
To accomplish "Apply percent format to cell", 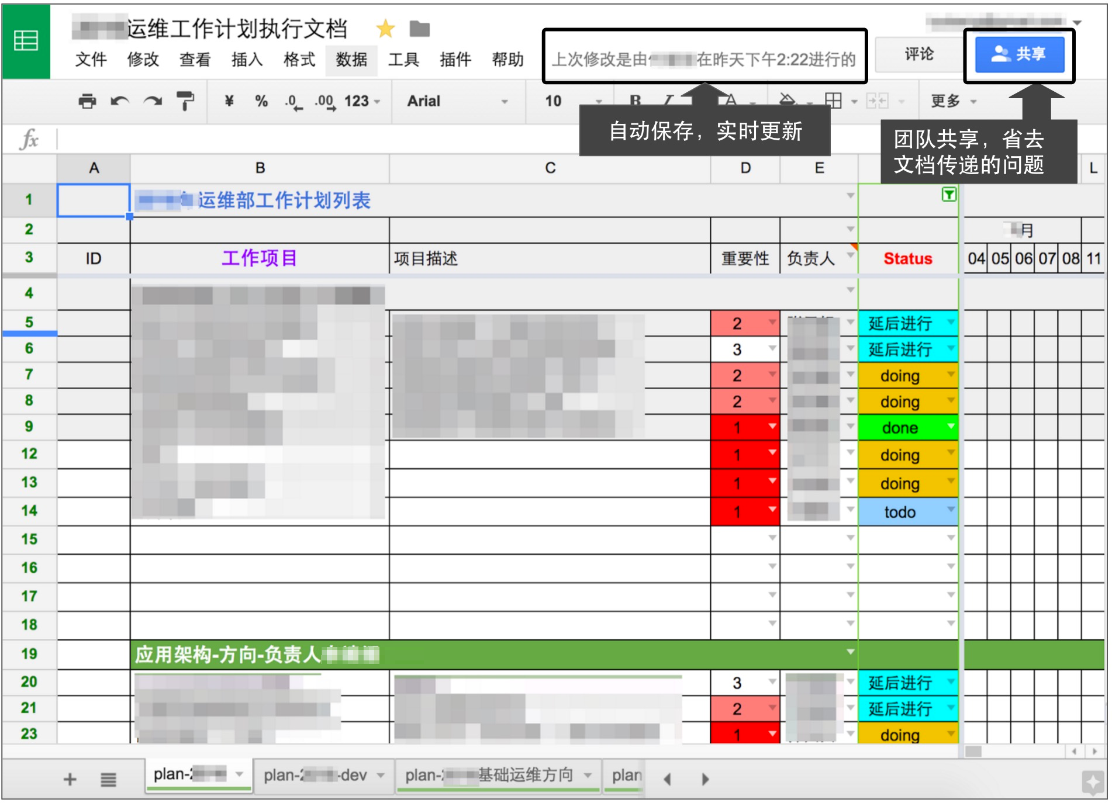I will (261, 101).
